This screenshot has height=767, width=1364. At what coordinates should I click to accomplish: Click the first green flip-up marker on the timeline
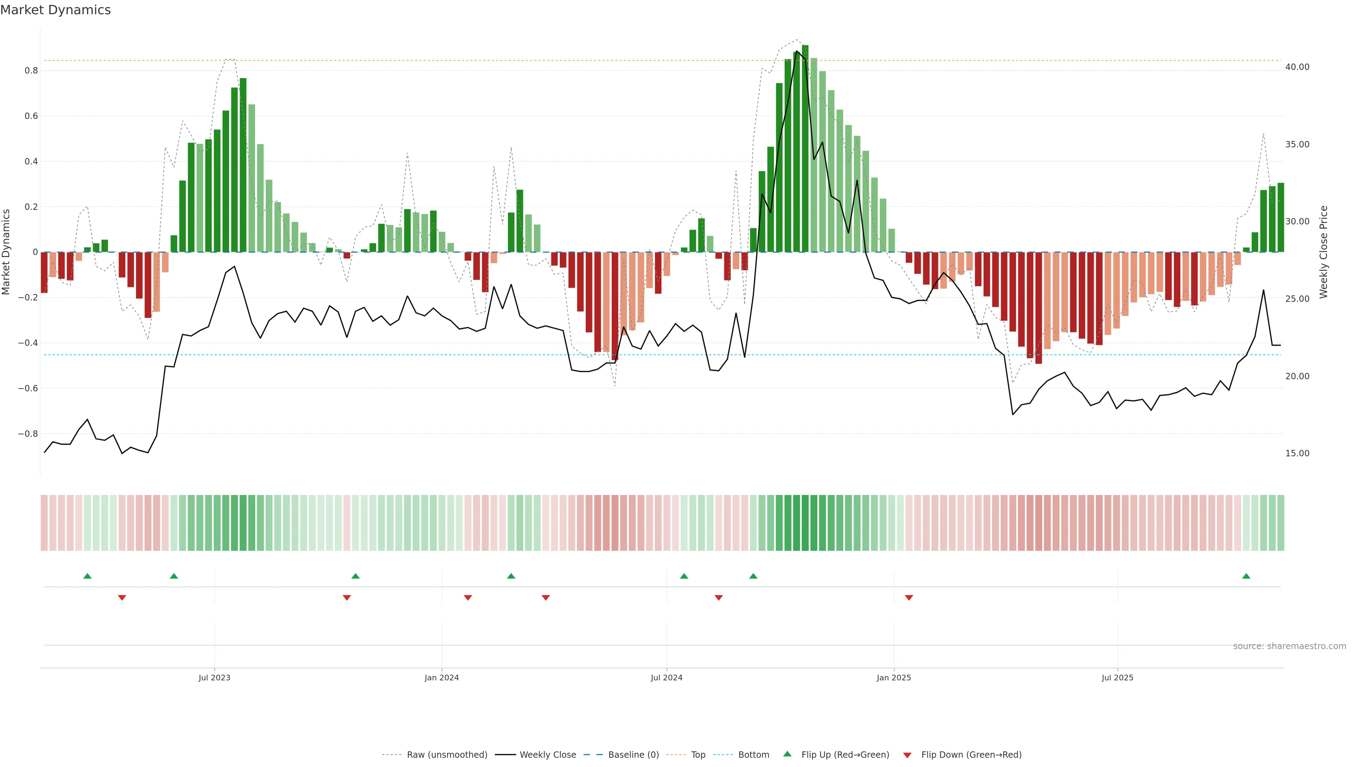click(x=87, y=576)
